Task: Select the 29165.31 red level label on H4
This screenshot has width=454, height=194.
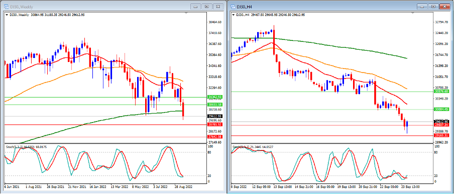Action: point(441,135)
